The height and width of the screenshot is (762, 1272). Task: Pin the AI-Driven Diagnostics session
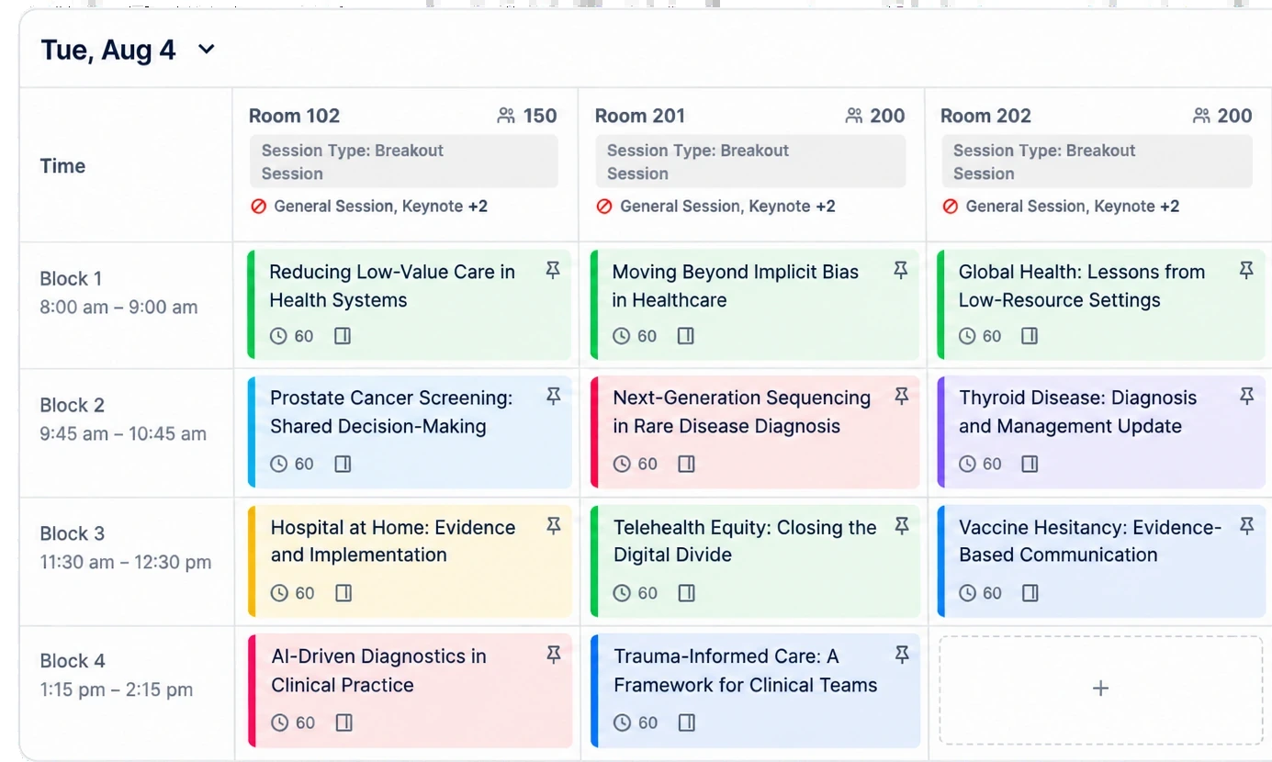553,654
